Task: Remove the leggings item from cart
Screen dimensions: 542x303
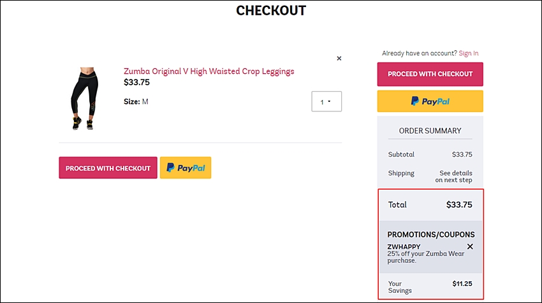Action: (x=339, y=59)
